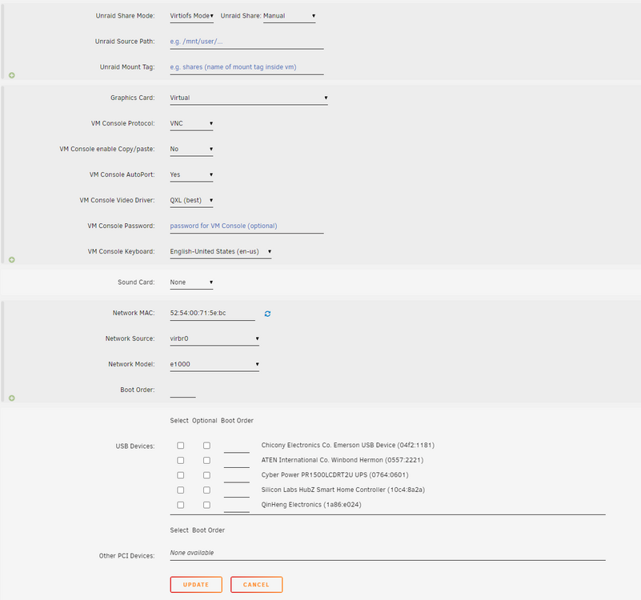This screenshot has height=600, width=641.
Task: Click the UPDATE button
Action: coord(196,585)
